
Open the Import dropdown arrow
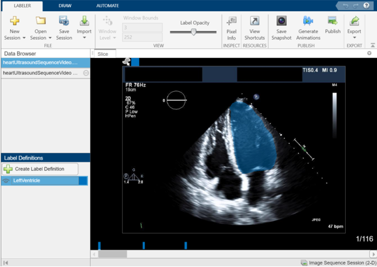tap(84, 38)
